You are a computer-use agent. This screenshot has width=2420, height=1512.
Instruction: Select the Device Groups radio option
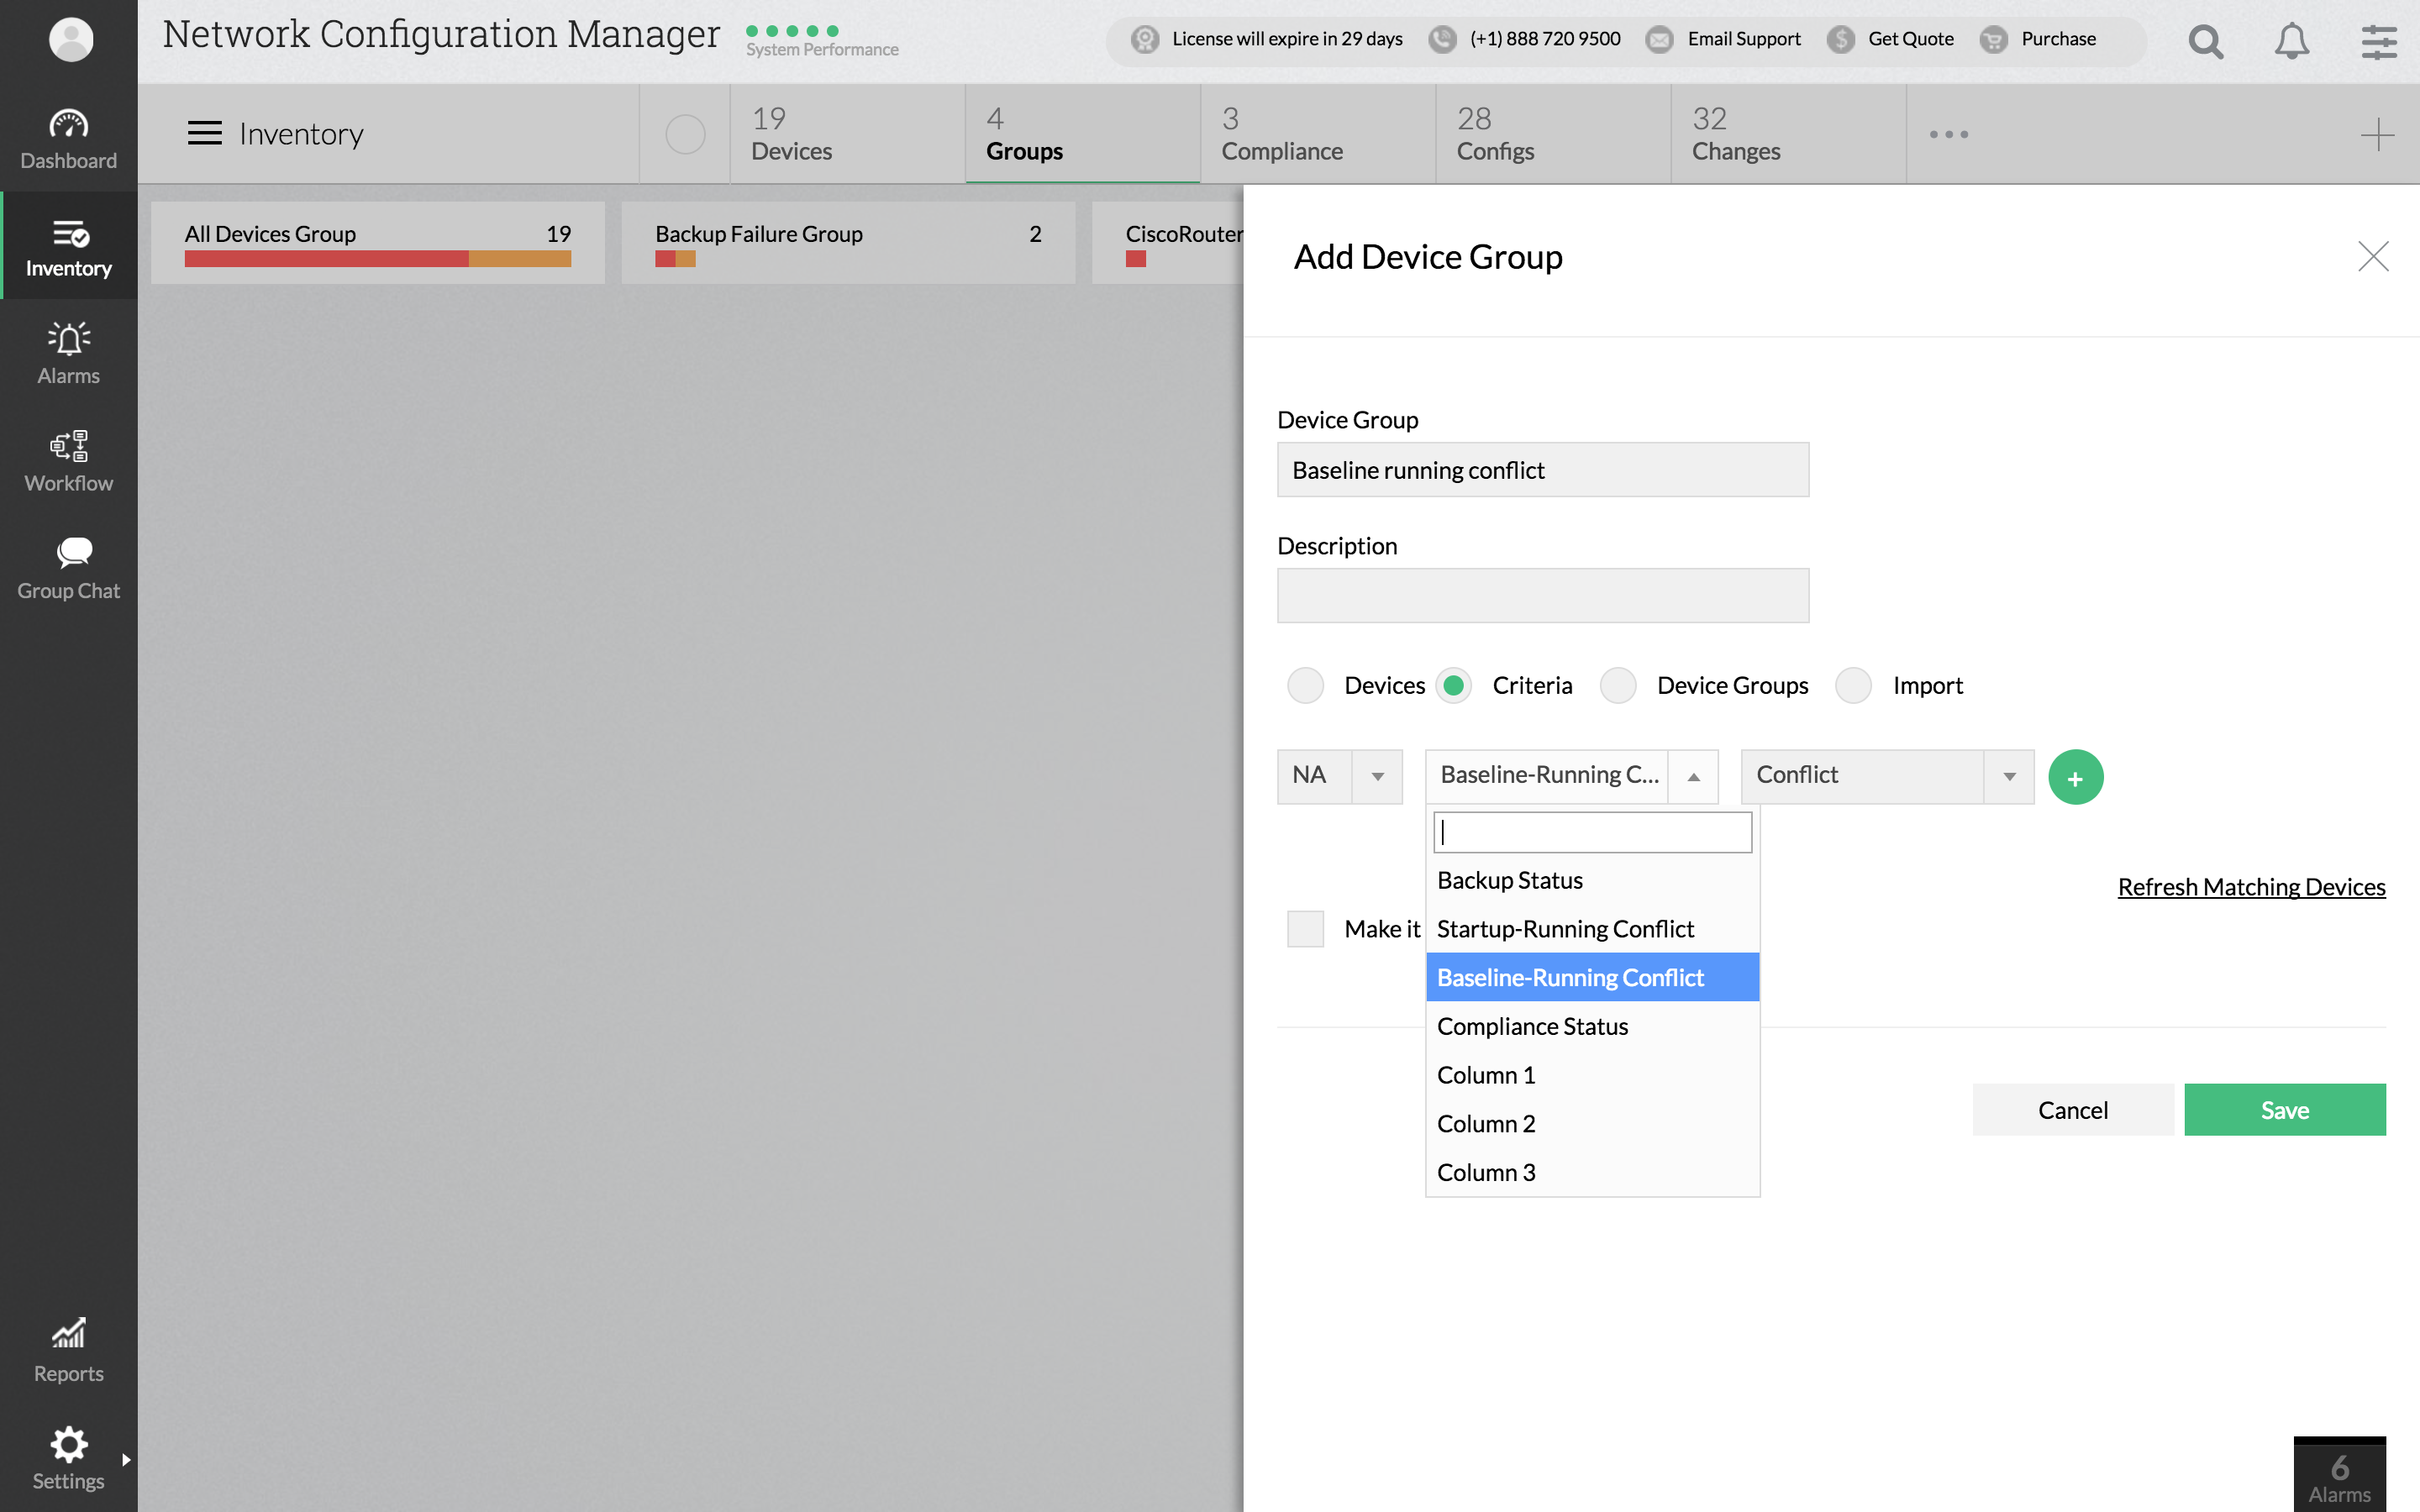pyautogui.click(x=1618, y=685)
